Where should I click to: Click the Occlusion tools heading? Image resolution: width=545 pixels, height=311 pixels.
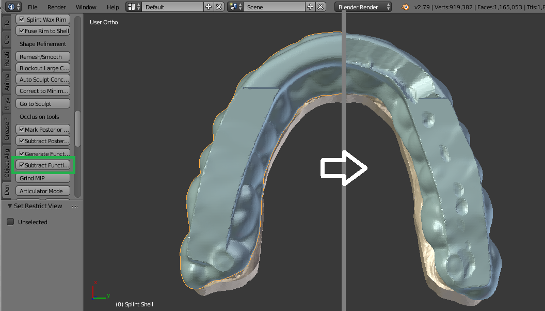point(39,117)
